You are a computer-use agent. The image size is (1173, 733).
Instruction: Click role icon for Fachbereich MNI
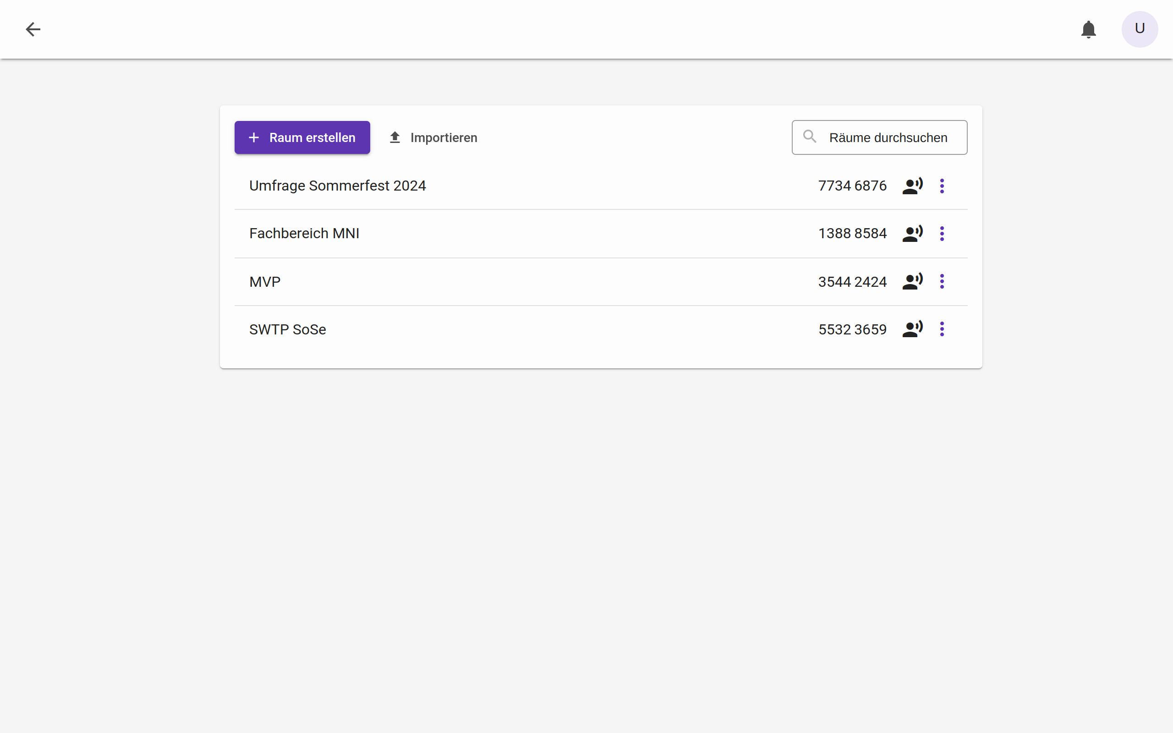tap(912, 234)
